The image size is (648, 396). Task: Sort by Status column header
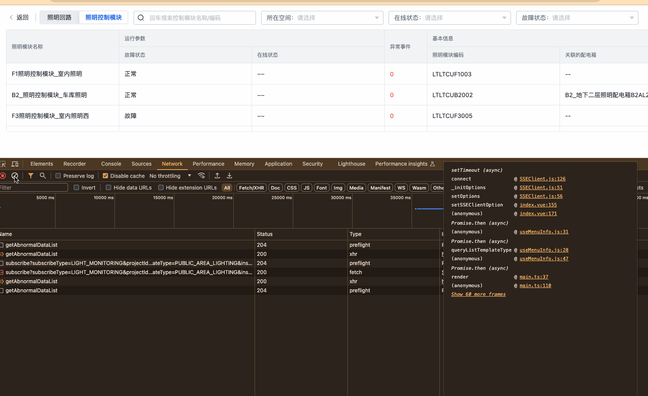click(301, 234)
